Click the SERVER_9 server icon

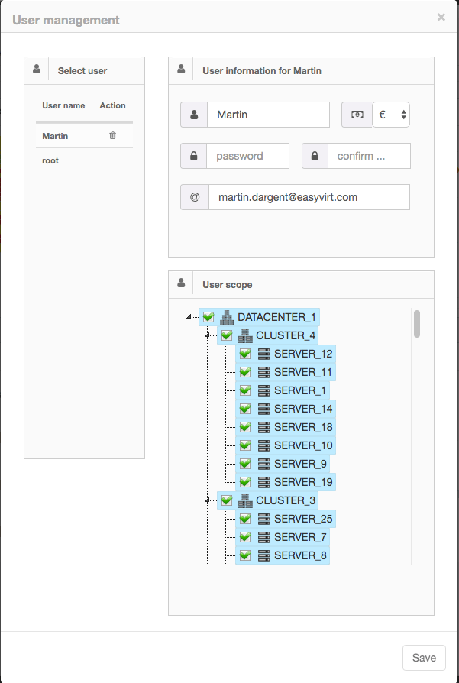263,464
